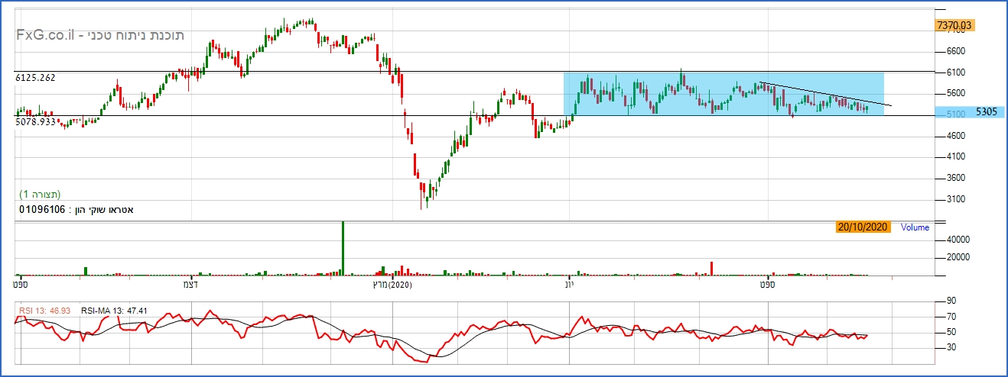Select the blue consolidation rectangle on chart
The image size is (1008, 377).
click(x=723, y=94)
